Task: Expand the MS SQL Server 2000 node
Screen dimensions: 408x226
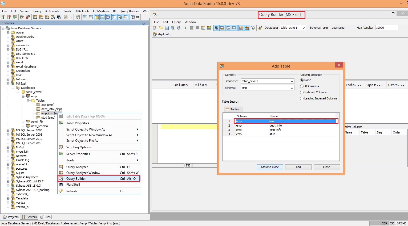Action: 8,130
